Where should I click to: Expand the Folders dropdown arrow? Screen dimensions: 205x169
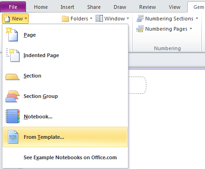91,19
